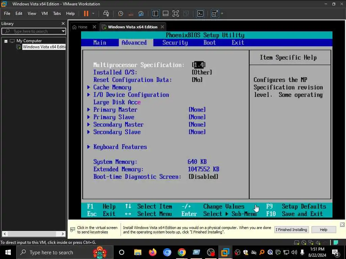Enter full screen mode
346x259 pixels.
click(x=176, y=13)
